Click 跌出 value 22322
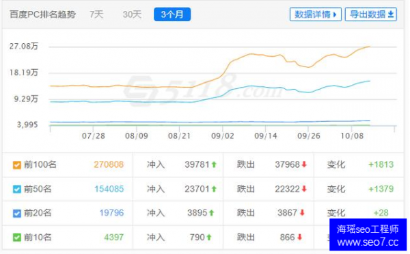Viewport: 410px width, 254px height. click(x=287, y=189)
